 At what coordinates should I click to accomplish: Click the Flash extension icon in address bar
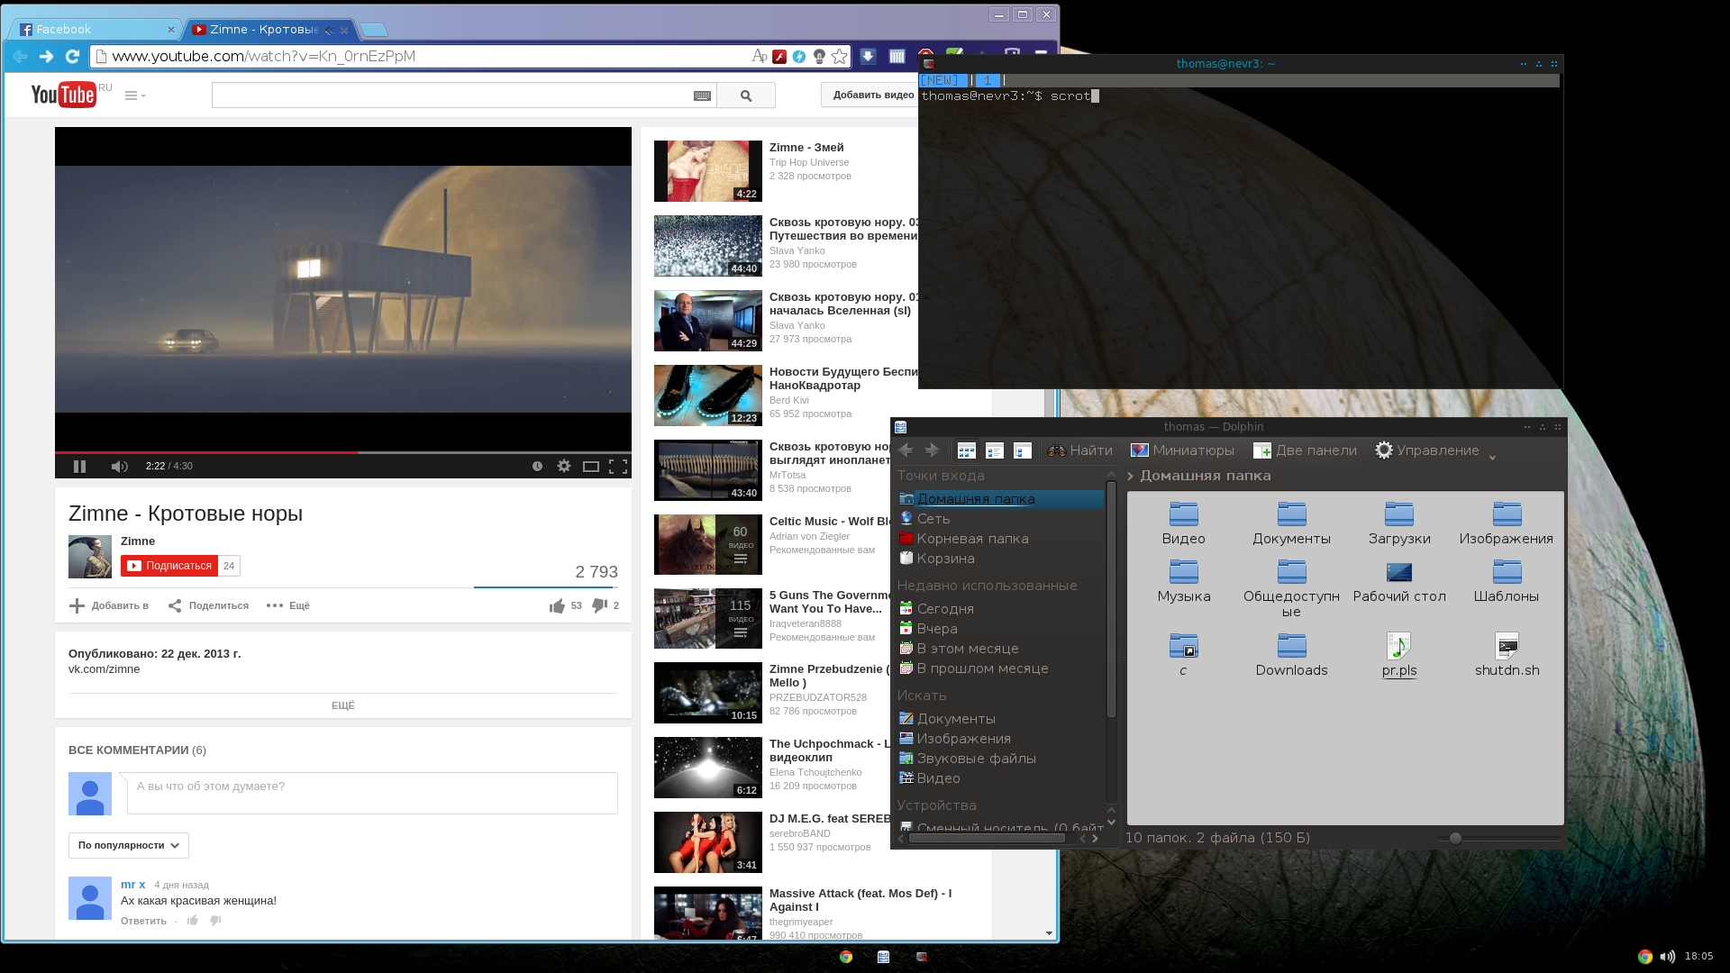point(779,57)
